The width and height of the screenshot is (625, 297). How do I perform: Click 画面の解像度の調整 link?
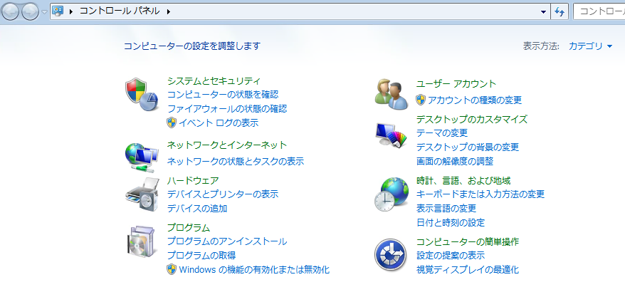(x=455, y=162)
